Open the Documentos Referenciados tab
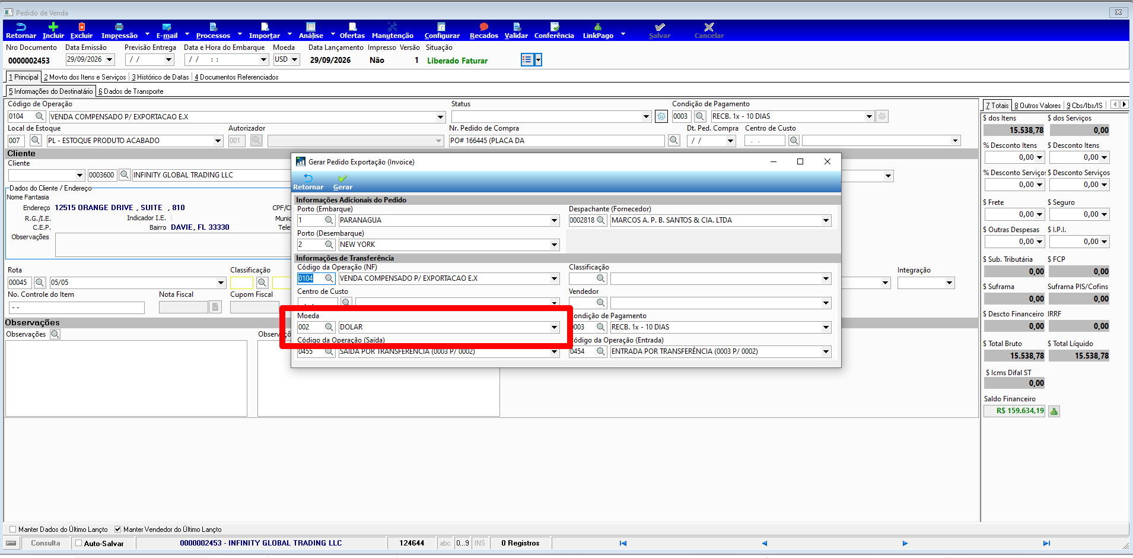The image size is (1133, 558). pos(237,77)
